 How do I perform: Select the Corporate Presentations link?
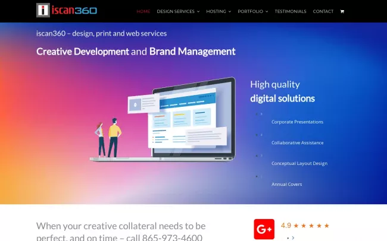(x=297, y=122)
